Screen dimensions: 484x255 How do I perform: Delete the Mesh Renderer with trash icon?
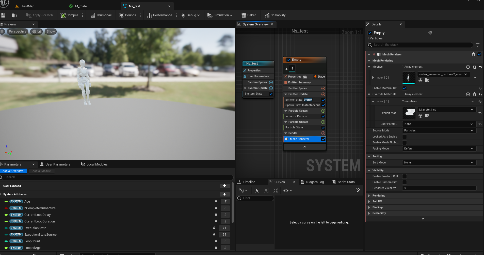pos(473,54)
